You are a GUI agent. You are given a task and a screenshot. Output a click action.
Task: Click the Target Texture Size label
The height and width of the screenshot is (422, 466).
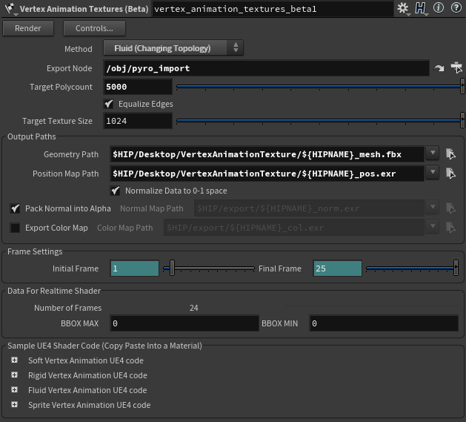click(x=57, y=121)
